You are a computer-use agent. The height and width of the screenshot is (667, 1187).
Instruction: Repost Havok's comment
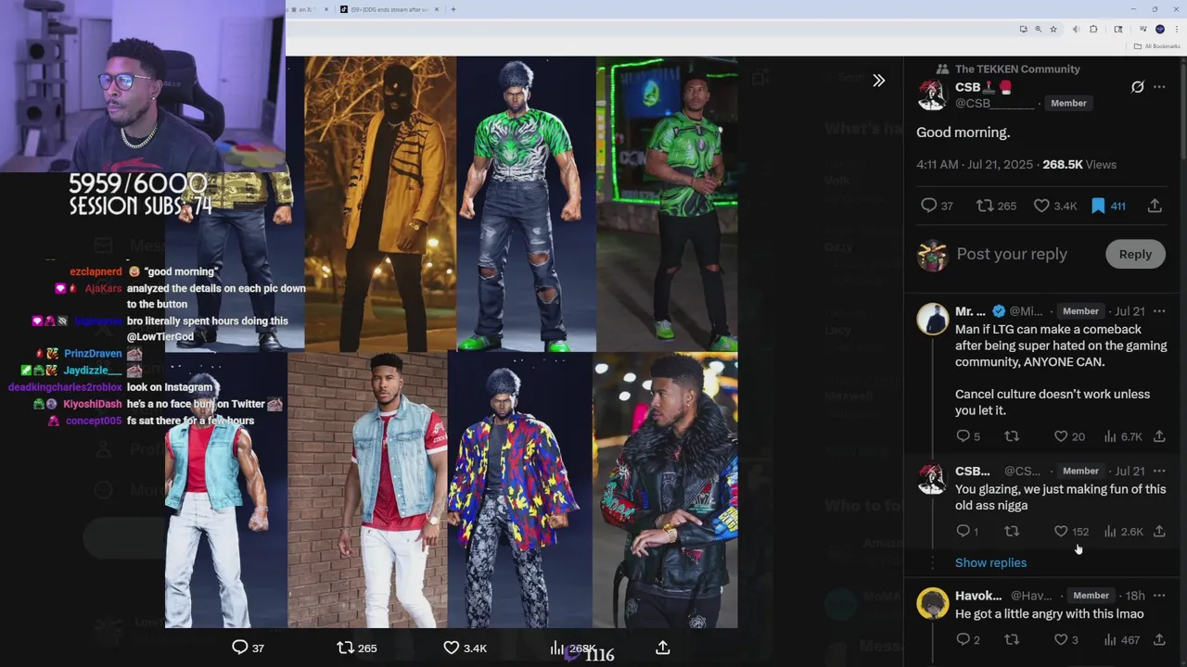tap(1012, 639)
